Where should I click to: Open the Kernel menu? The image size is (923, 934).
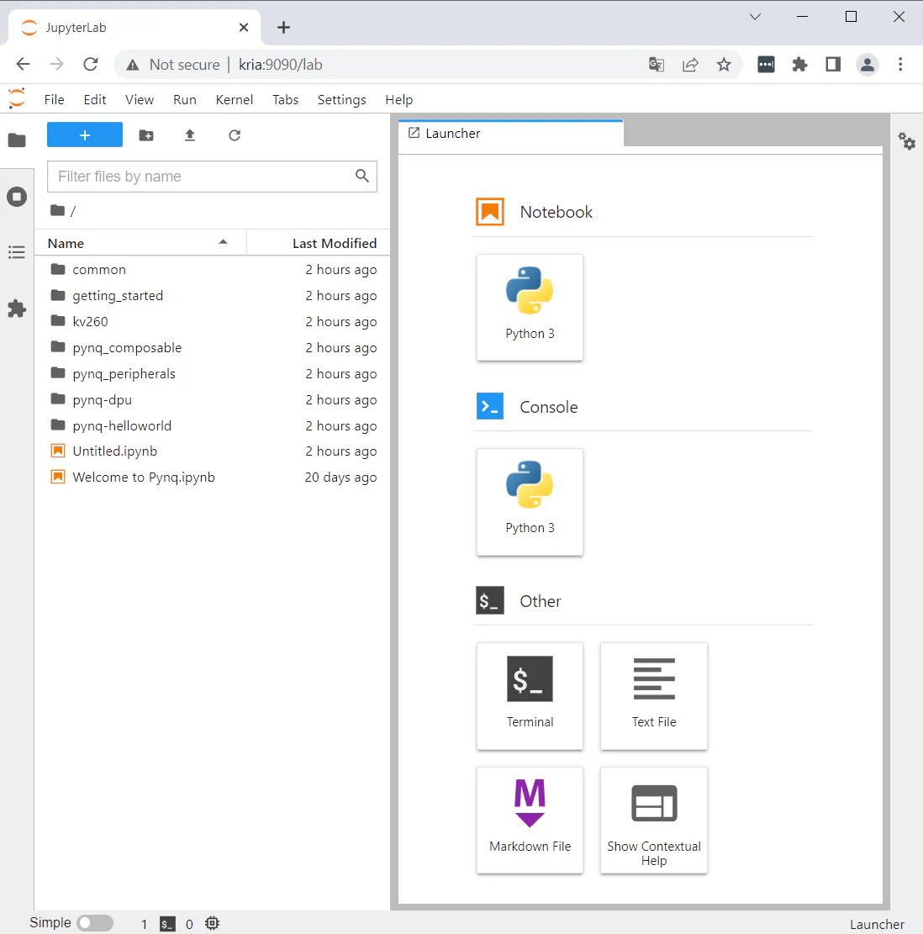click(x=234, y=99)
